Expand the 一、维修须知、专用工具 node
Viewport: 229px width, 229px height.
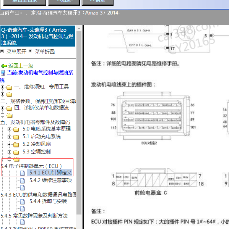(x=2, y=87)
